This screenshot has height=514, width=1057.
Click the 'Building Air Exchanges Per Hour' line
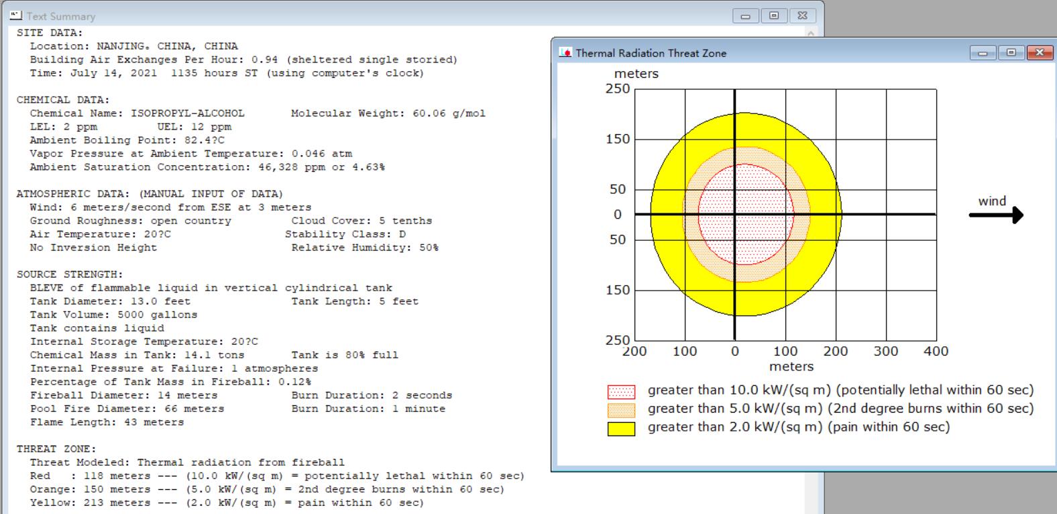[x=243, y=60]
